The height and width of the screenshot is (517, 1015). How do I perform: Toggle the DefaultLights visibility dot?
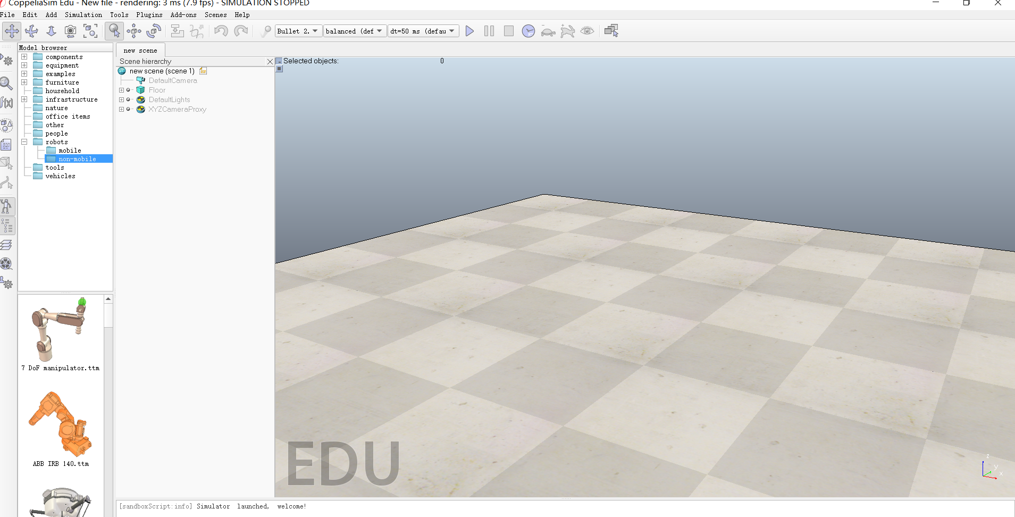pos(128,99)
